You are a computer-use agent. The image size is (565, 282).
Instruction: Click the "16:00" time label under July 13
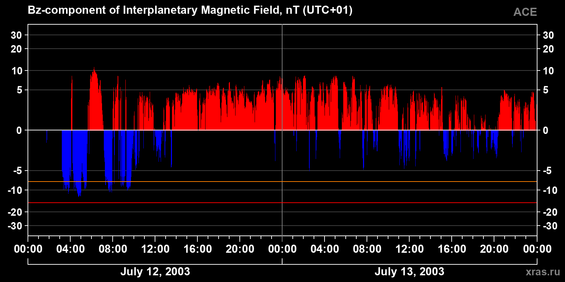(452, 249)
